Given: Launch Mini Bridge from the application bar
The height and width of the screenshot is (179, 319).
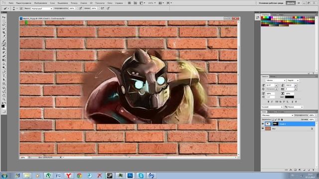Looking at the screenshot, I should [x=135, y=3].
